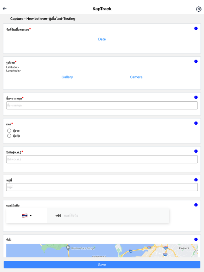Show info for หมู่ที่ field
This screenshot has height=272, width=204.
click(196, 180)
